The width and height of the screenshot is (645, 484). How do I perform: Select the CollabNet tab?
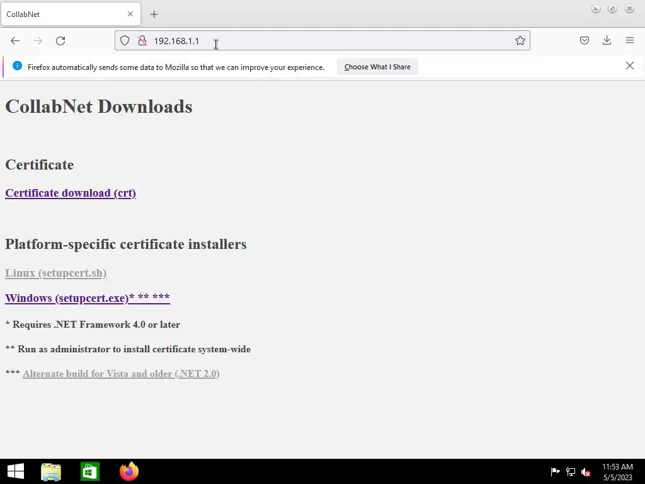pyautogui.click(x=71, y=14)
